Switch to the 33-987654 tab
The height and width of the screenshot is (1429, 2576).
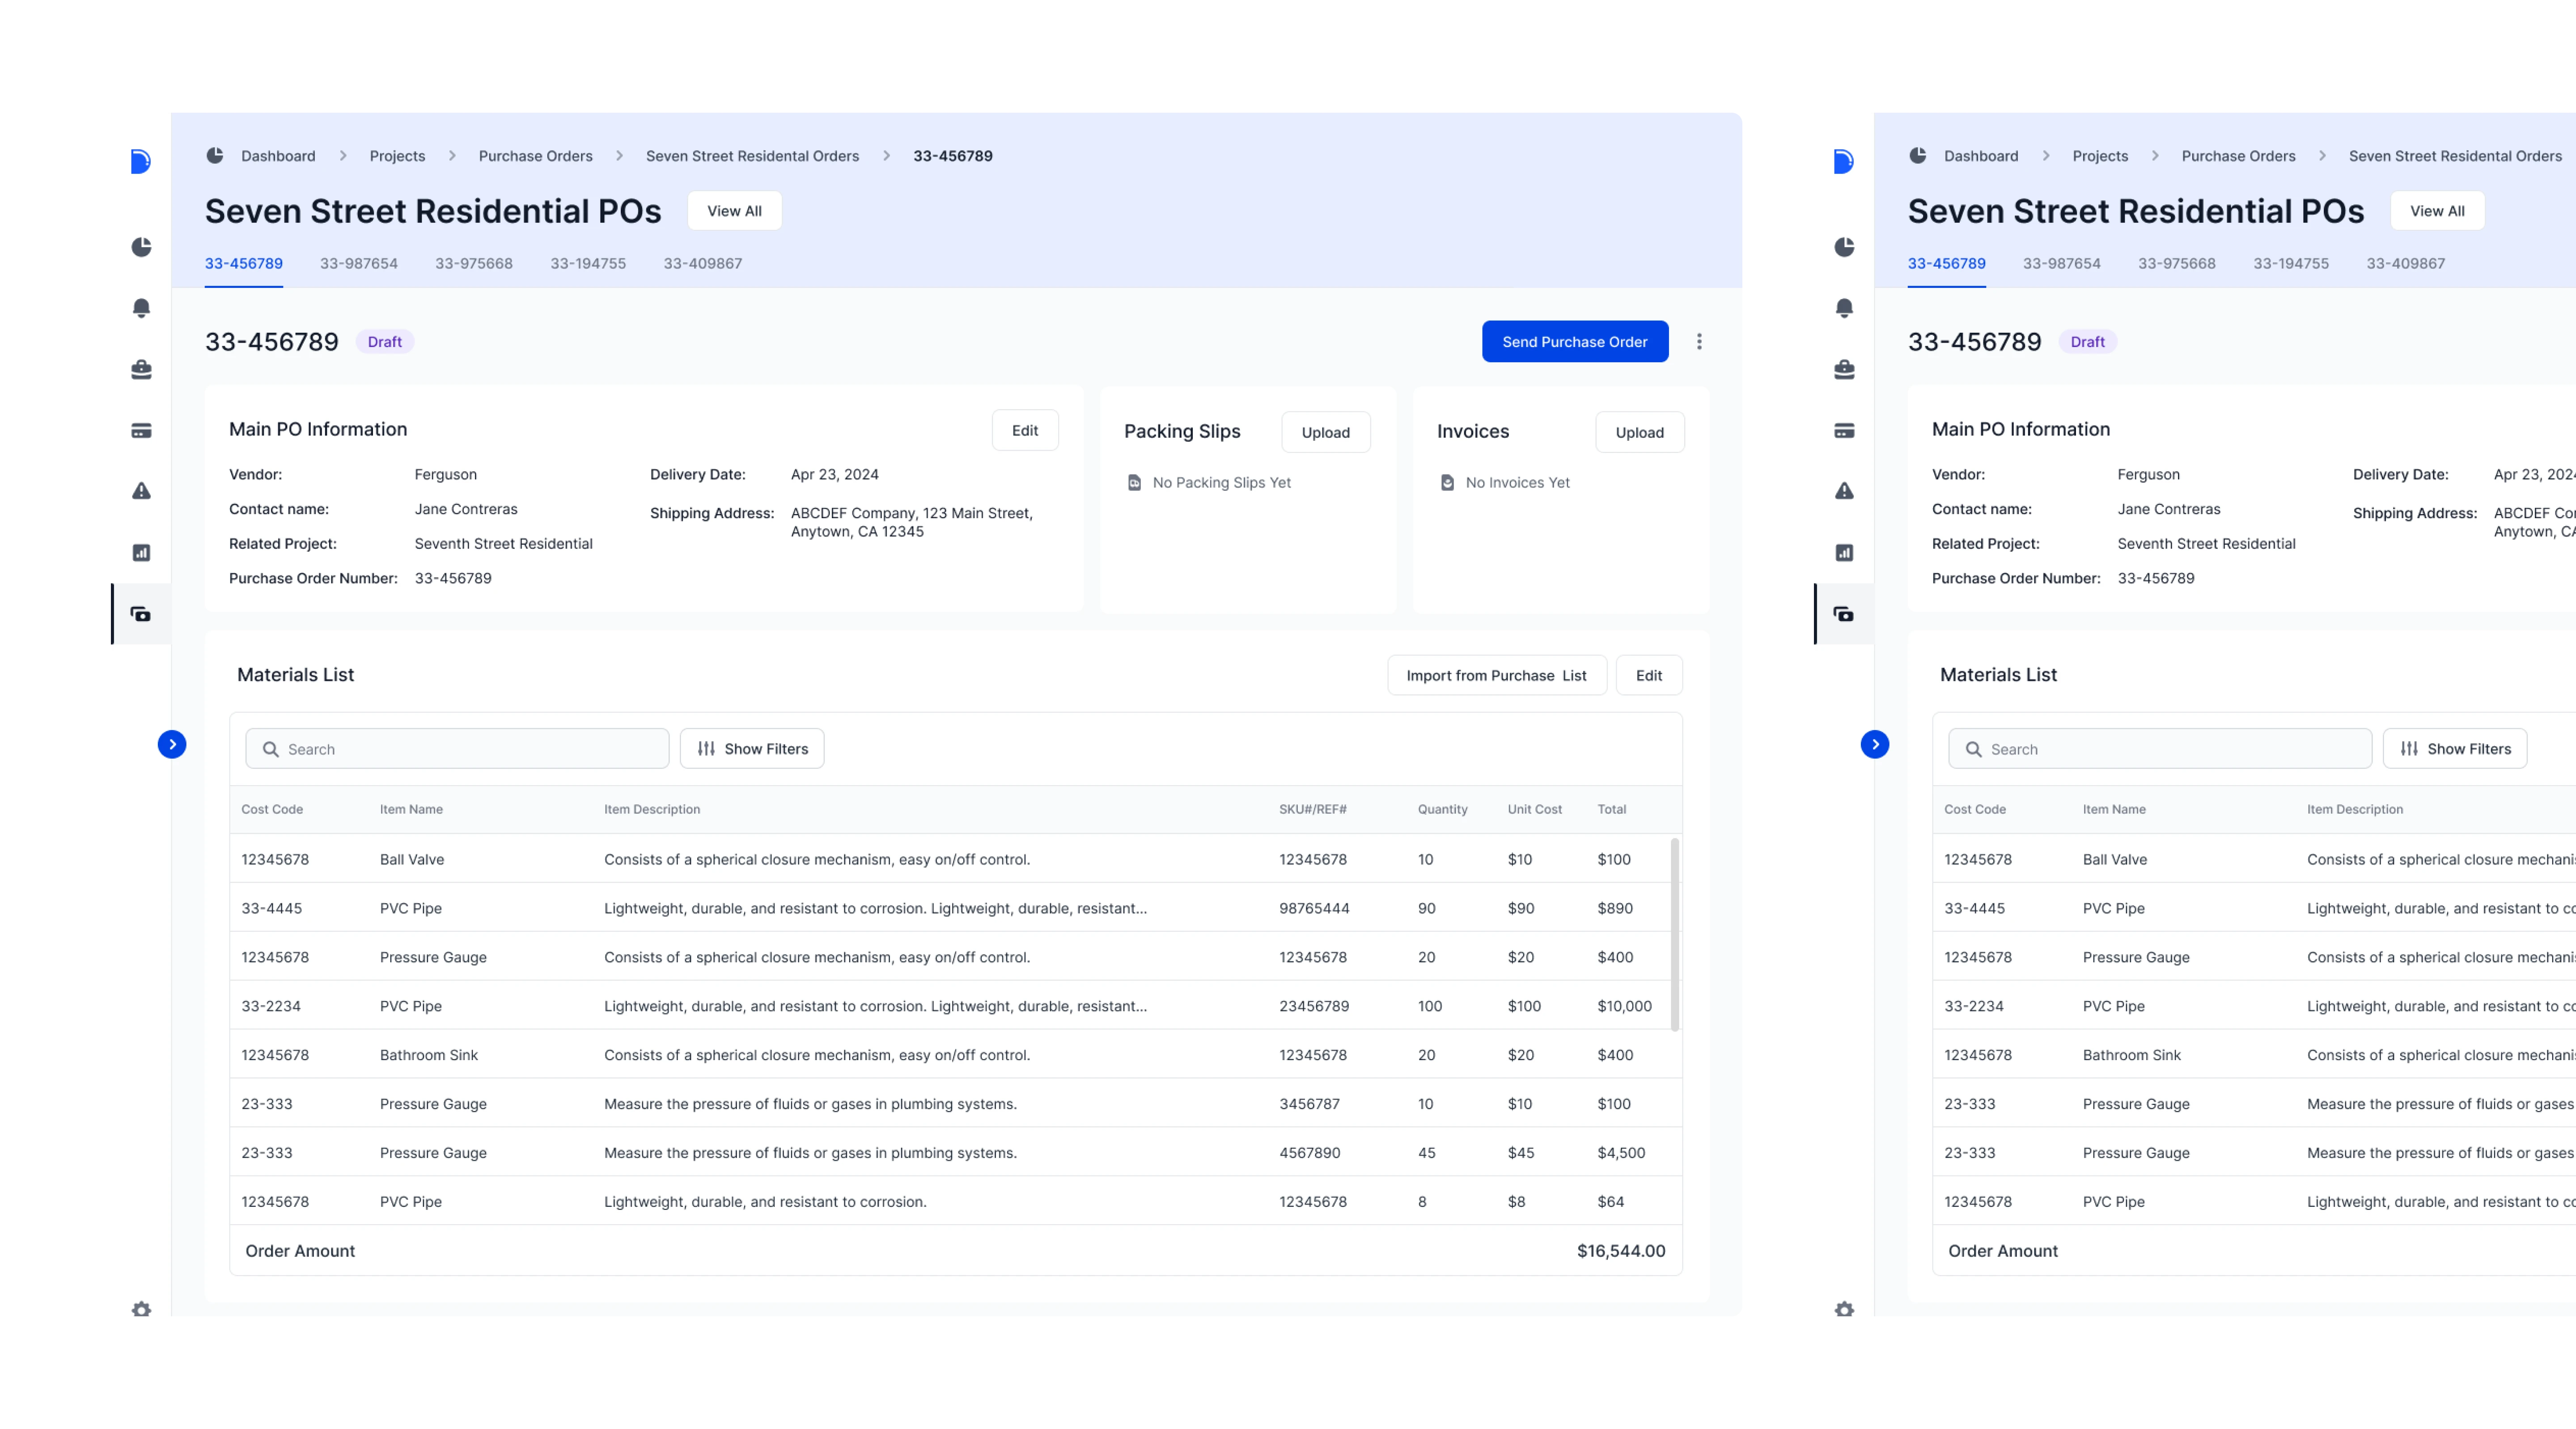pyautogui.click(x=358, y=264)
